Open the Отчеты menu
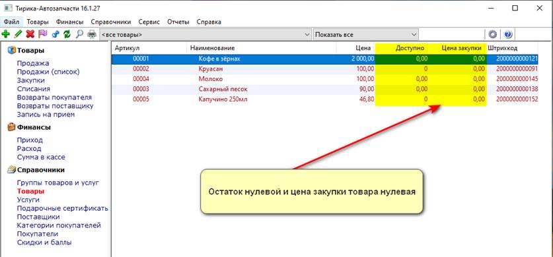Screen dimensions: 553x257 (x=178, y=22)
